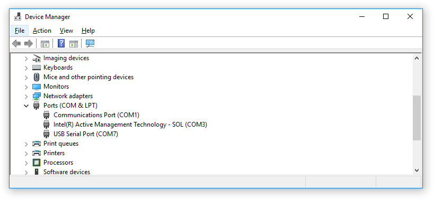
Task: Expand the Imaging devices category
Action: coord(26,59)
